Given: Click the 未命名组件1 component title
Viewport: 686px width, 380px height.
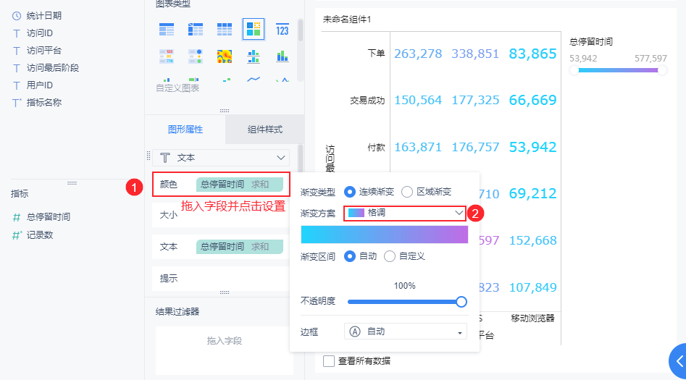Looking at the screenshot, I should coord(347,20).
